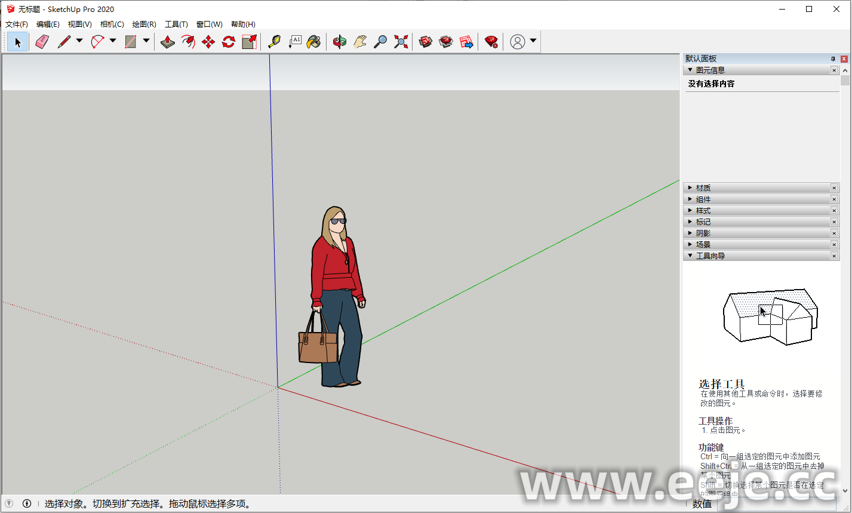The image size is (852, 513).
Task: Close the 样式 panel
Action: tap(834, 211)
